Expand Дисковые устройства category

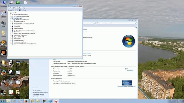pos(11,21)
